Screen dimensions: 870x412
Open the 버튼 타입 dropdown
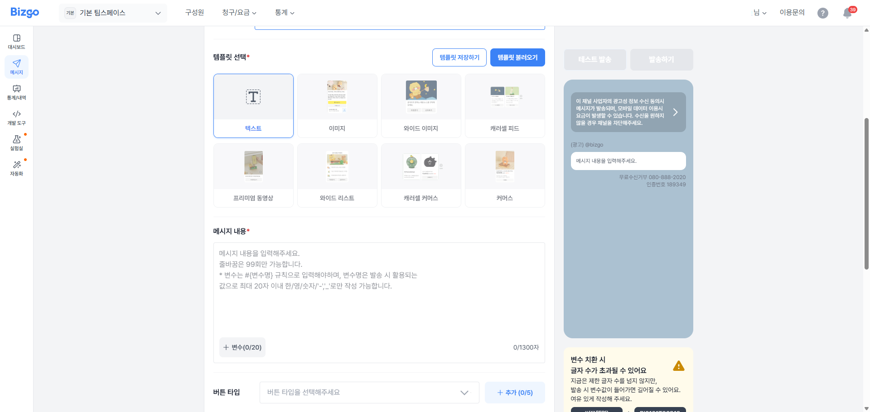click(369, 392)
